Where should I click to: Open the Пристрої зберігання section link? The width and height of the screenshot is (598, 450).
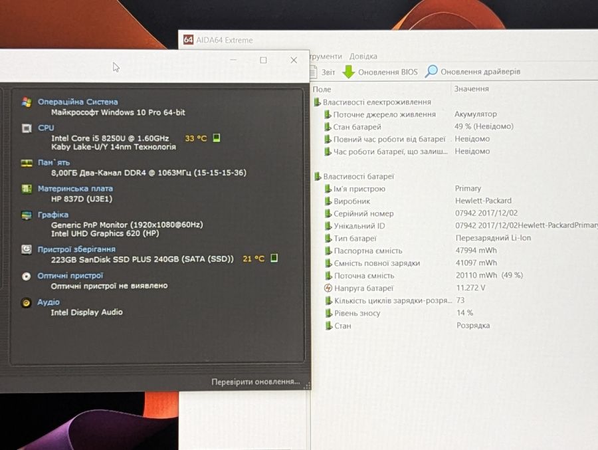[x=76, y=249]
